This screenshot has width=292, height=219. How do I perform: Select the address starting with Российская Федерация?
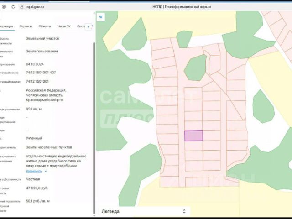[46, 95]
